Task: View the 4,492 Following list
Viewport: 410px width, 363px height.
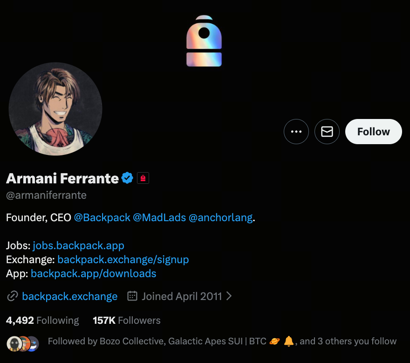Action: 42,320
